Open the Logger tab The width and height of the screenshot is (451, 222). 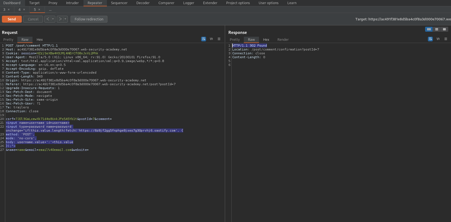189,3
